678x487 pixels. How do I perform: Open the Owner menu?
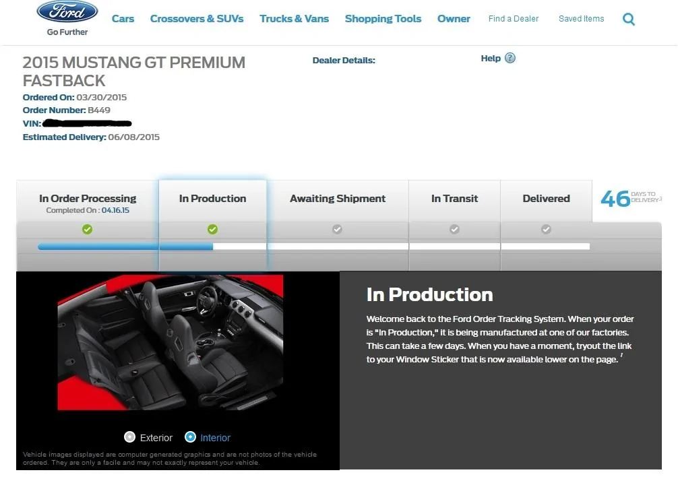click(x=454, y=19)
